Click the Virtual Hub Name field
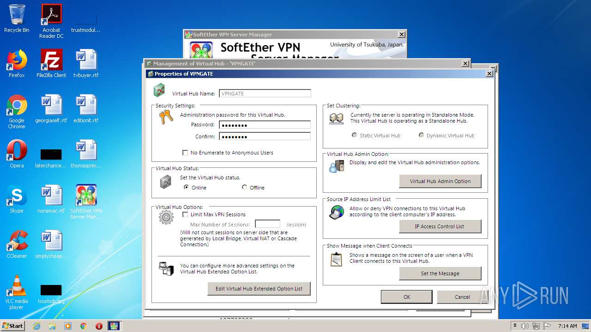Viewport: 591px width, 332px height. [265, 93]
